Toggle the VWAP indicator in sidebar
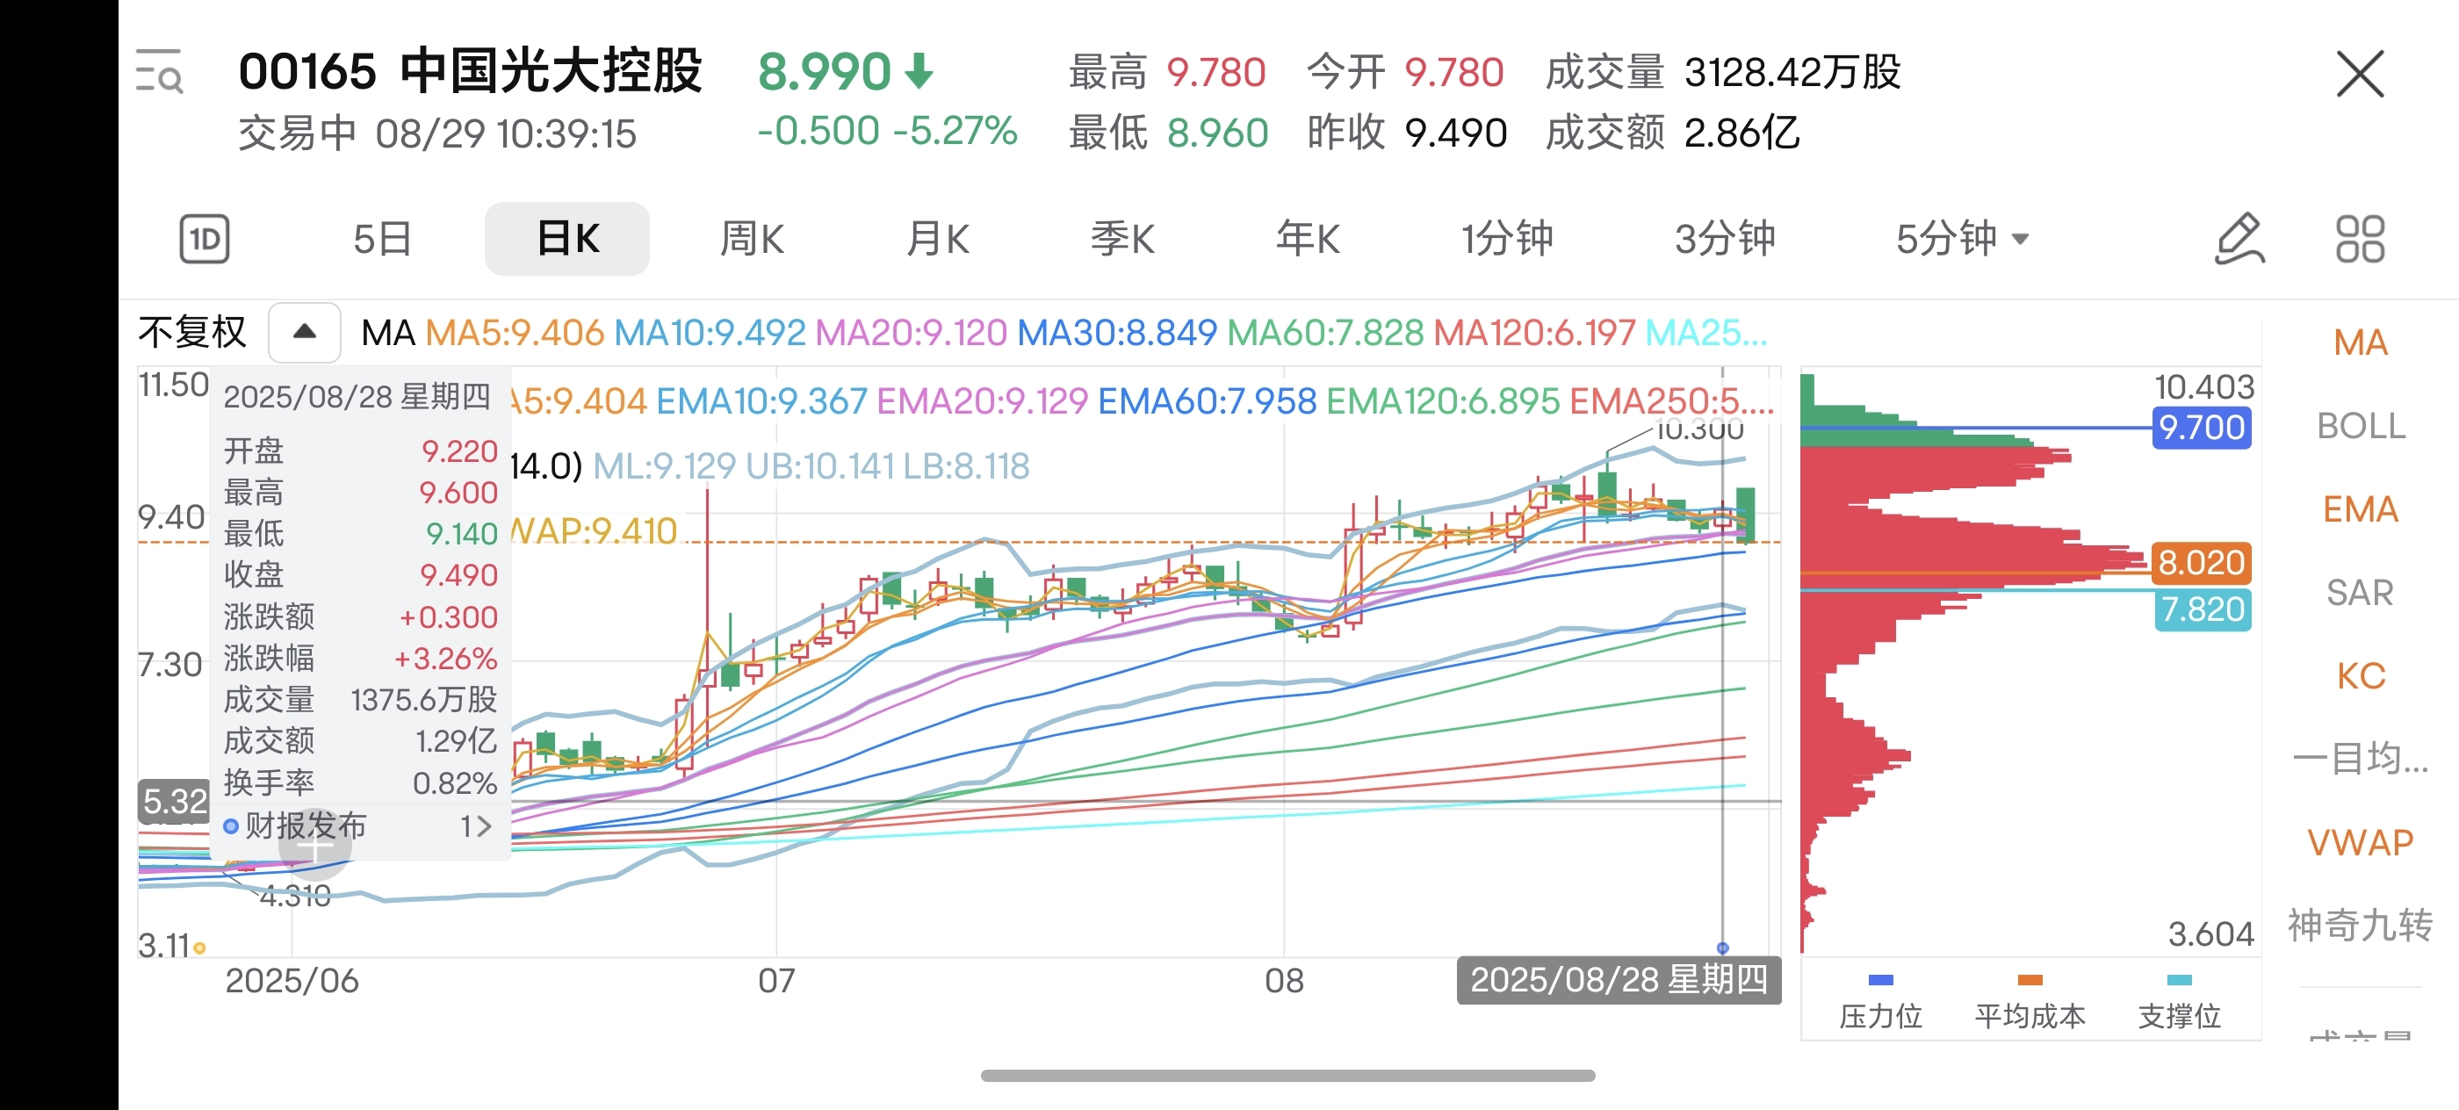 pos(2360,843)
